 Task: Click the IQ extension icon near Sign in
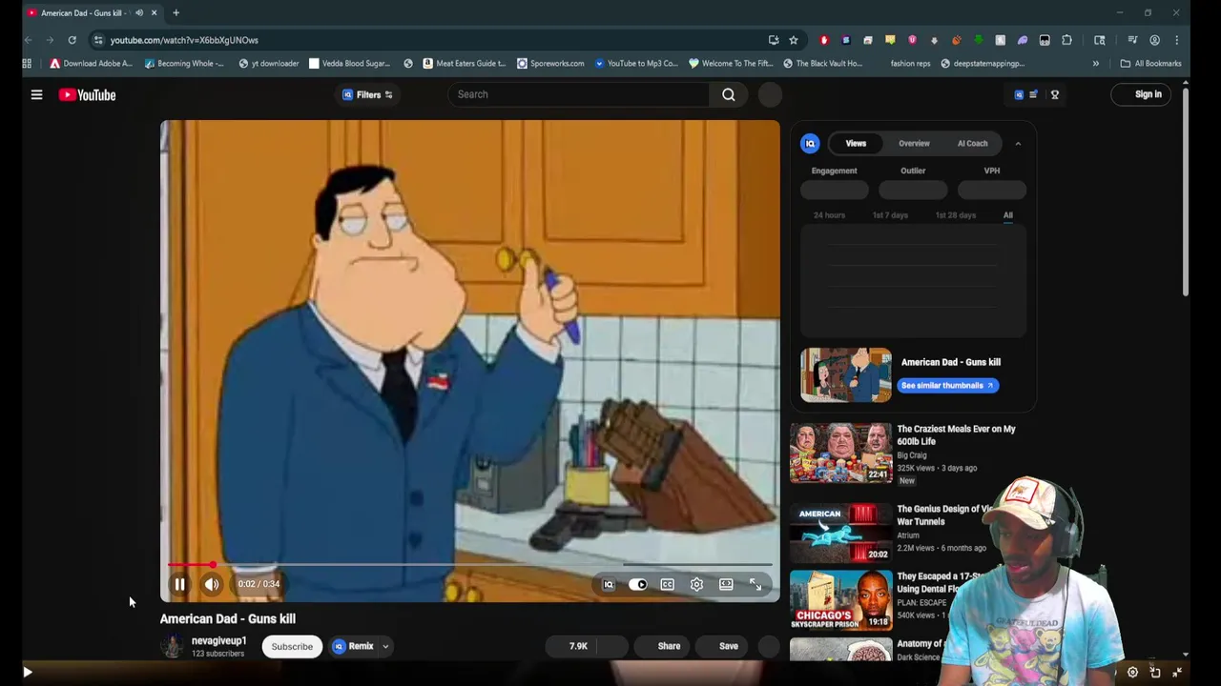click(1019, 94)
